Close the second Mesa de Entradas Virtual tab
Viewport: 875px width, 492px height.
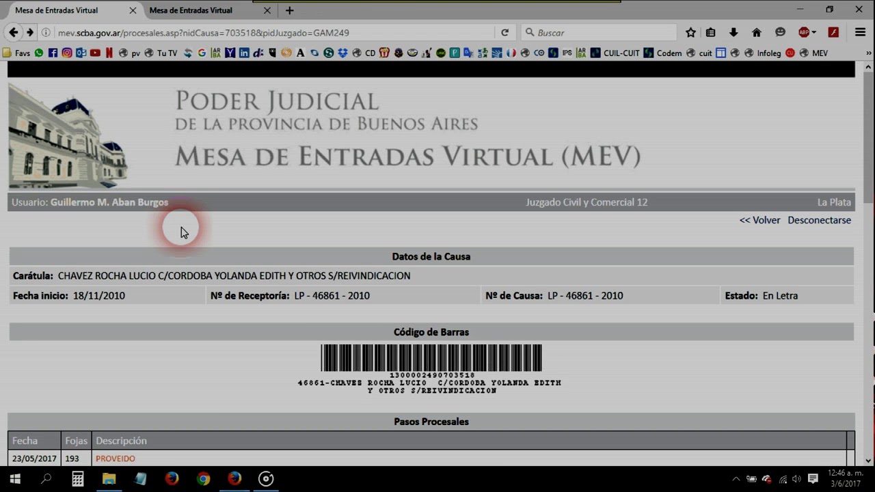267,10
